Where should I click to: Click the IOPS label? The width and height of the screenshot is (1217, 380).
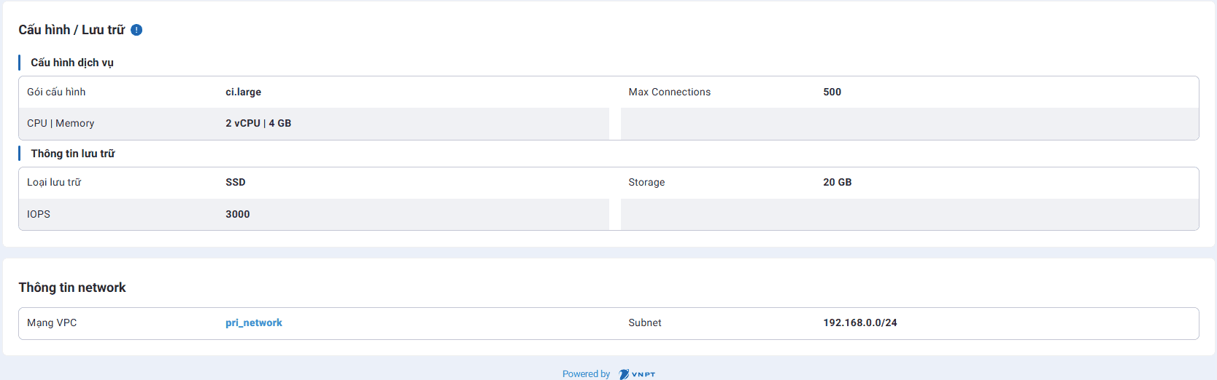coord(39,214)
